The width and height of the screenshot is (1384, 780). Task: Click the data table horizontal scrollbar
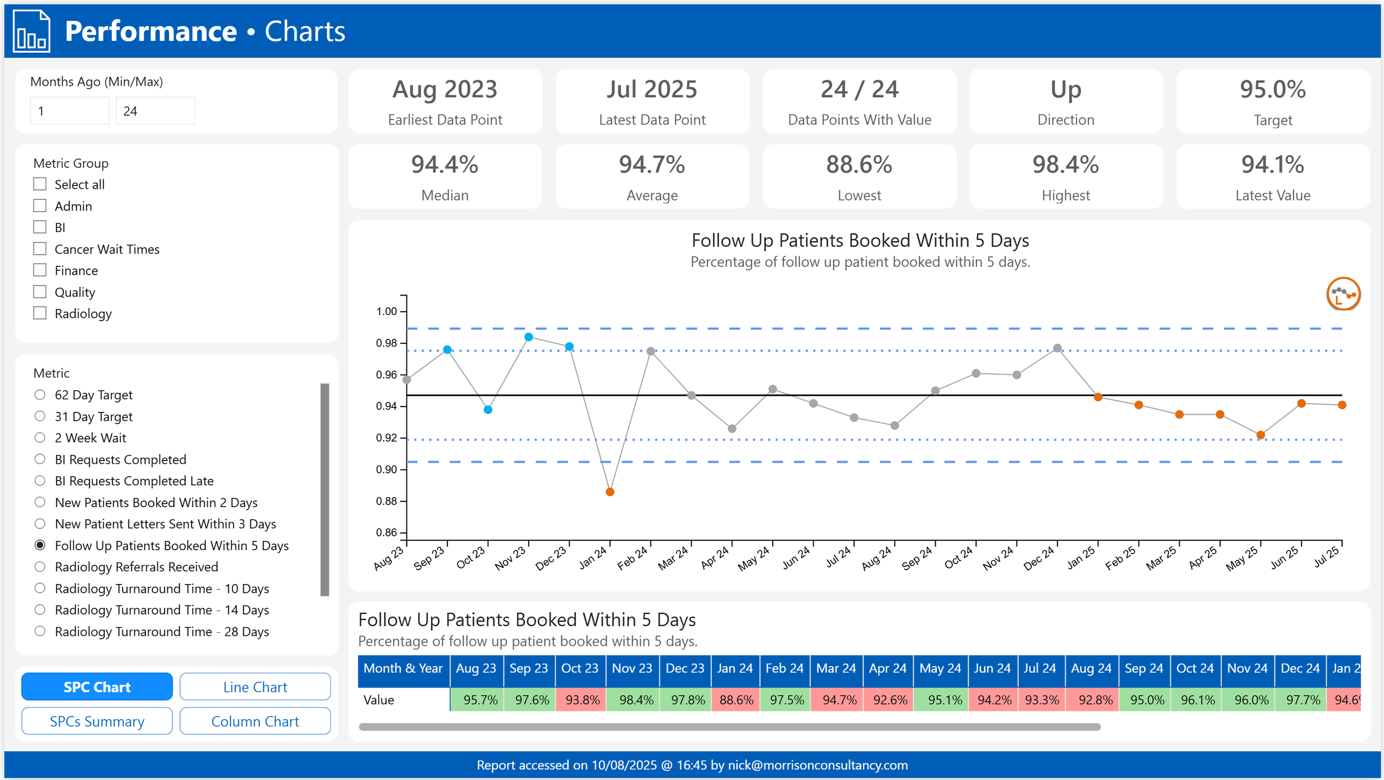[729, 727]
